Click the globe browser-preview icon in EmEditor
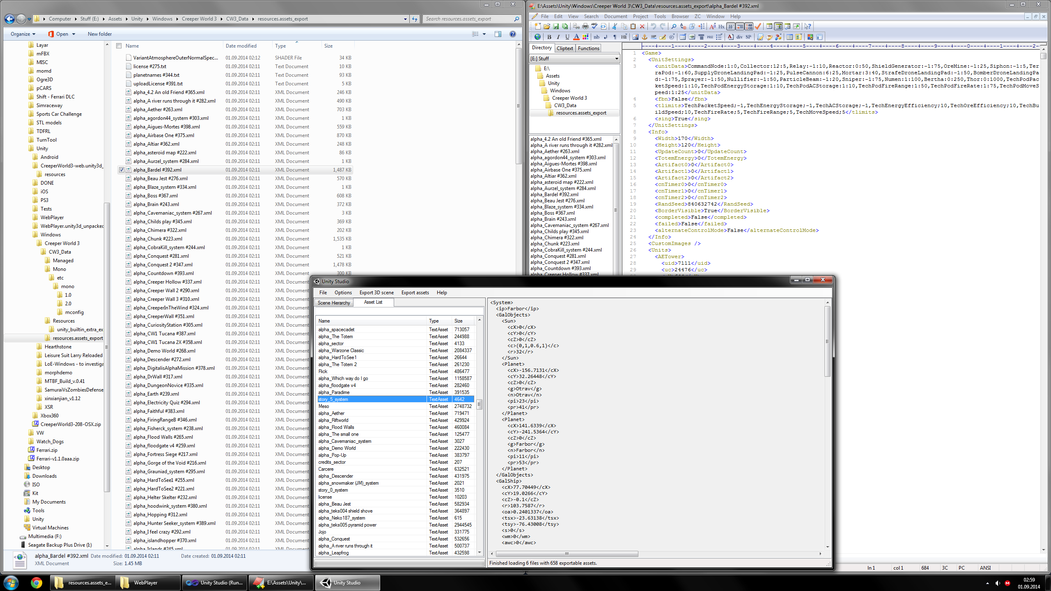The image size is (1051, 591). tap(538, 37)
